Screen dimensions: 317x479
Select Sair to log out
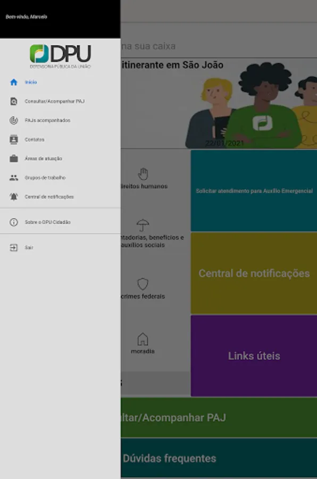[60, 247]
